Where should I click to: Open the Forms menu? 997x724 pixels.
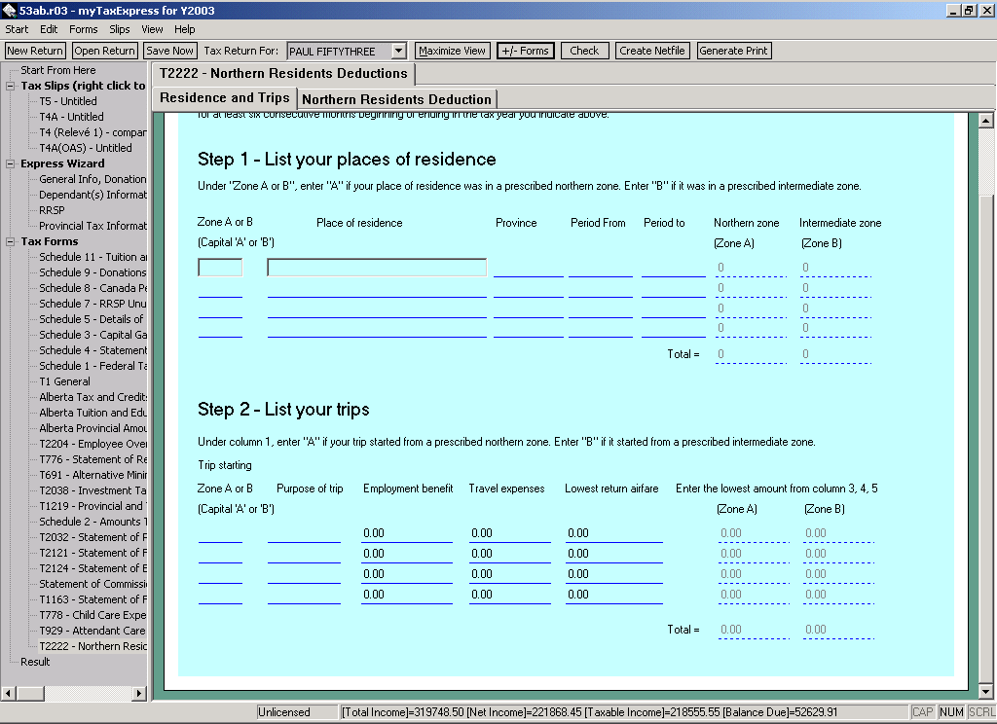83,29
